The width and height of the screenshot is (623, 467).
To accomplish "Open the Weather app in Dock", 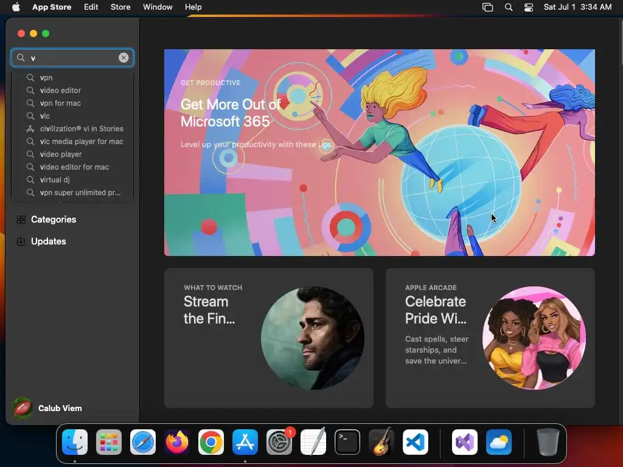I will tap(499, 442).
